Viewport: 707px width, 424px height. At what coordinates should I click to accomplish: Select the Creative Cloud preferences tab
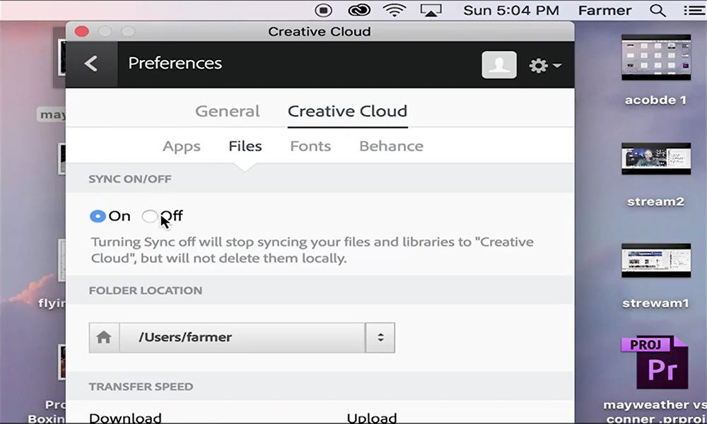(347, 111)
